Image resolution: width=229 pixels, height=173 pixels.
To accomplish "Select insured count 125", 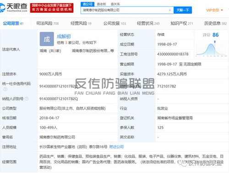I will [x=160, y=127].
